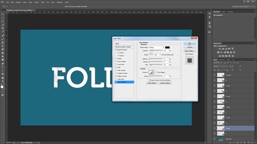Switch to the Channels tab
The height and width of the screenshot is (144, 257).
pyautogui.click(x=222, y=60)
